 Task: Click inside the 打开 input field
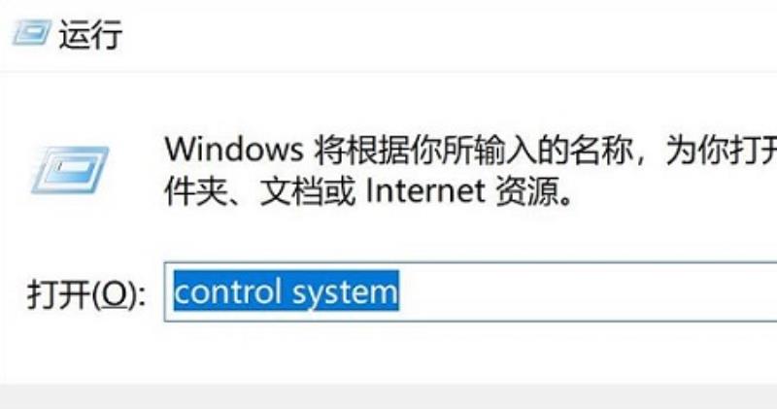point(470,292)
